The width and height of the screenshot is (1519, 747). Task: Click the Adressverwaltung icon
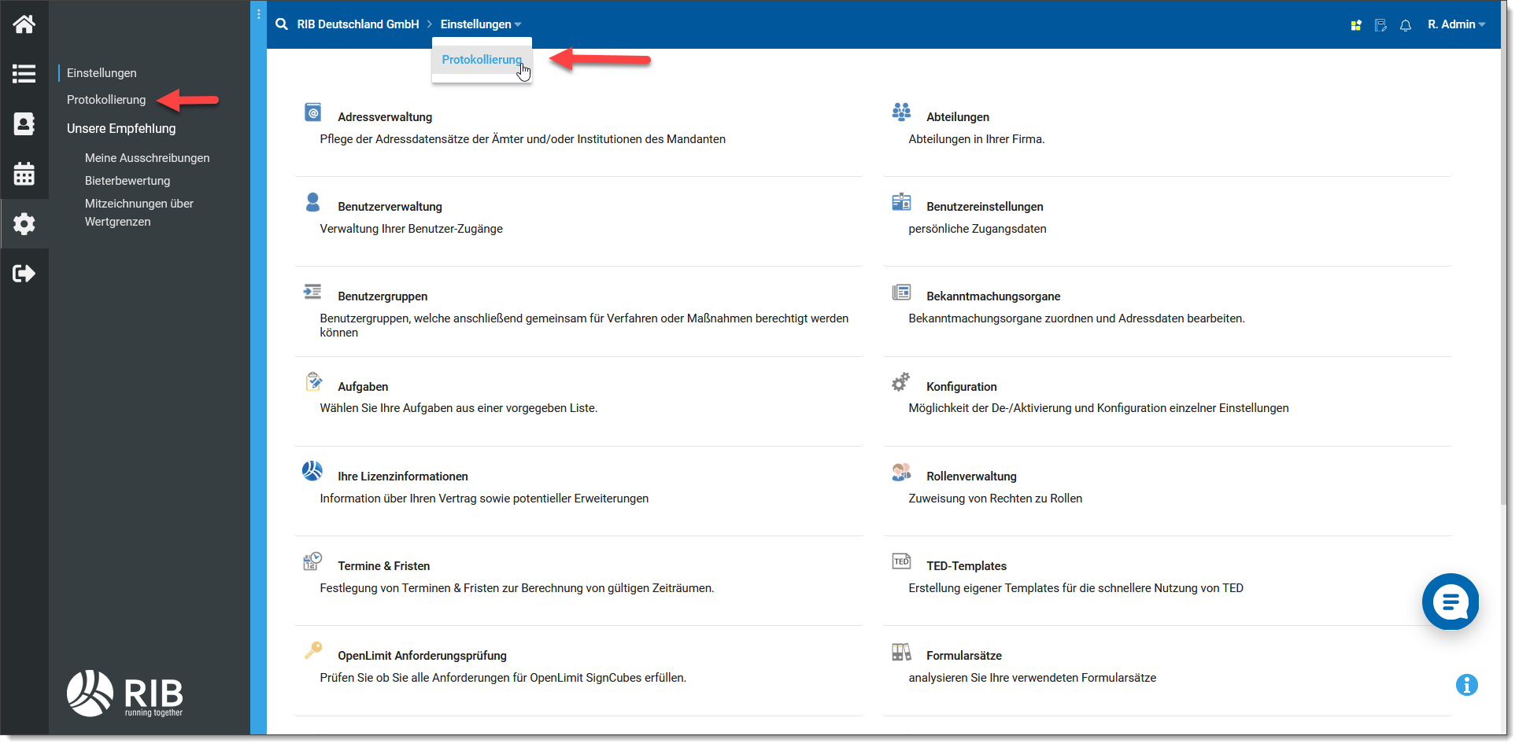pyautogui.click(x=312, y=112)
